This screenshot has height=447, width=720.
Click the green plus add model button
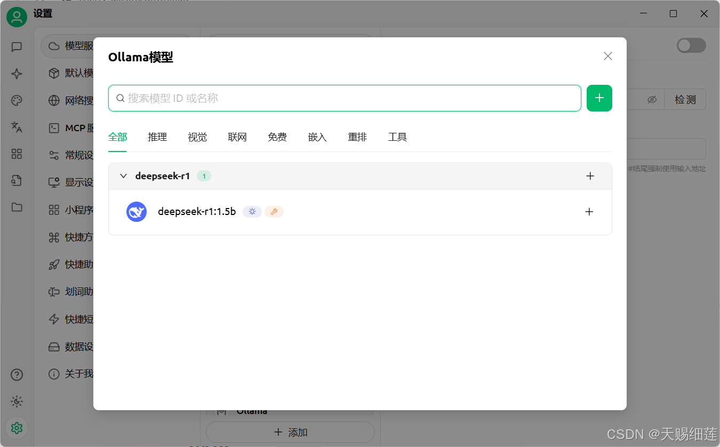(599, 98)
